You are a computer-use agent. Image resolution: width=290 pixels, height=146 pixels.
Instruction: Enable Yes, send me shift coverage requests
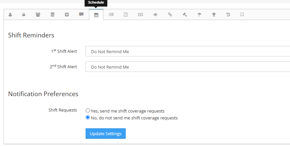click(x=88, y=111)
